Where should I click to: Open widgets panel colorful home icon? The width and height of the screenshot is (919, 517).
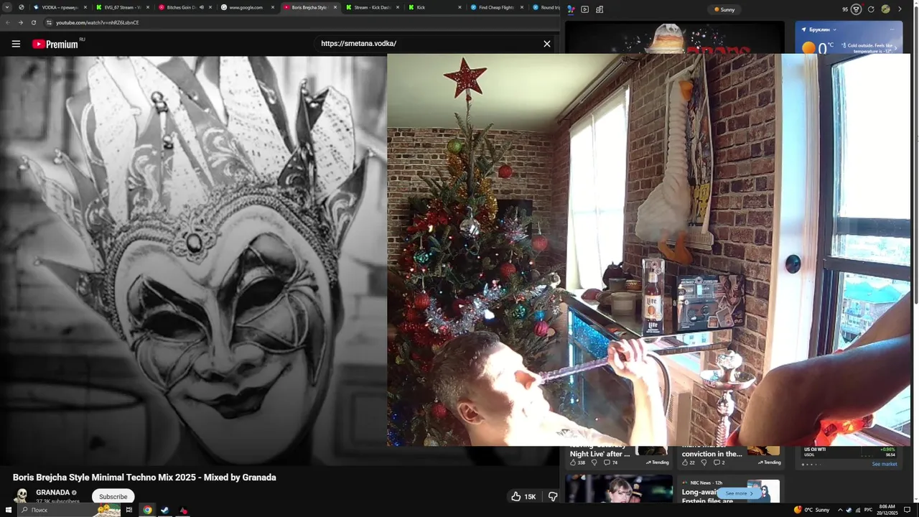[x=571, y=9]
